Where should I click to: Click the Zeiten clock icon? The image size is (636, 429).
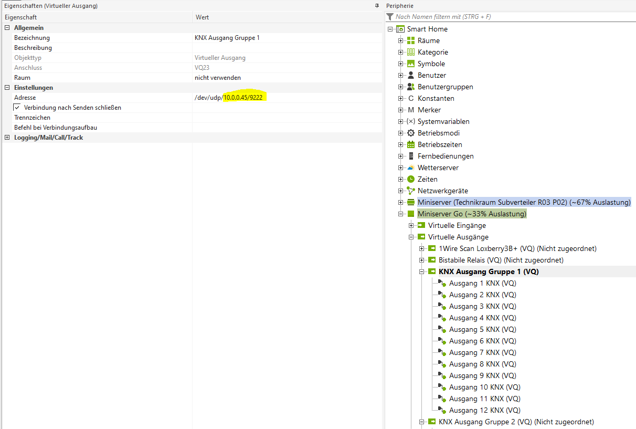pos(411,179)
